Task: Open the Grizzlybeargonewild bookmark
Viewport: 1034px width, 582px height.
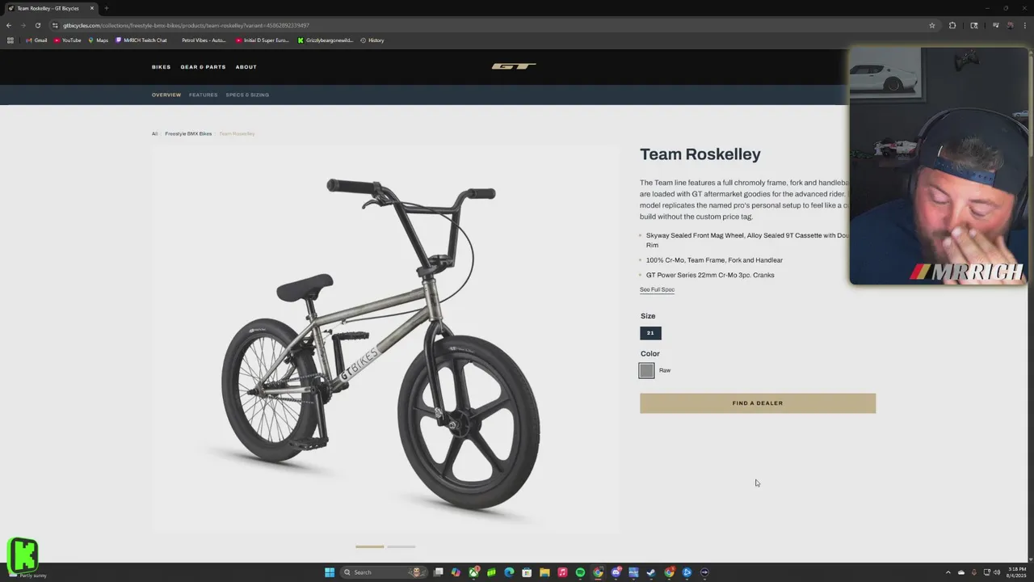Action: pyautogui.click(x=325, y=40)
